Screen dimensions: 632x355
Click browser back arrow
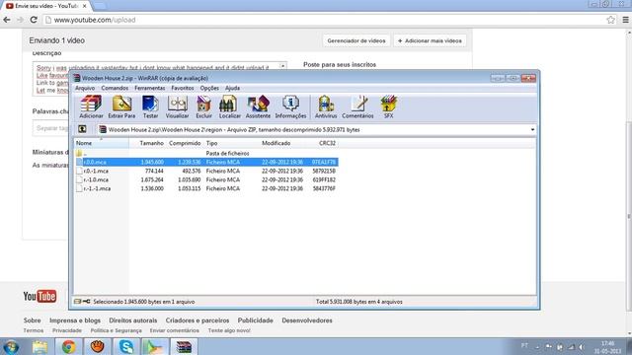pyautogui.click(x=7, y=20)
